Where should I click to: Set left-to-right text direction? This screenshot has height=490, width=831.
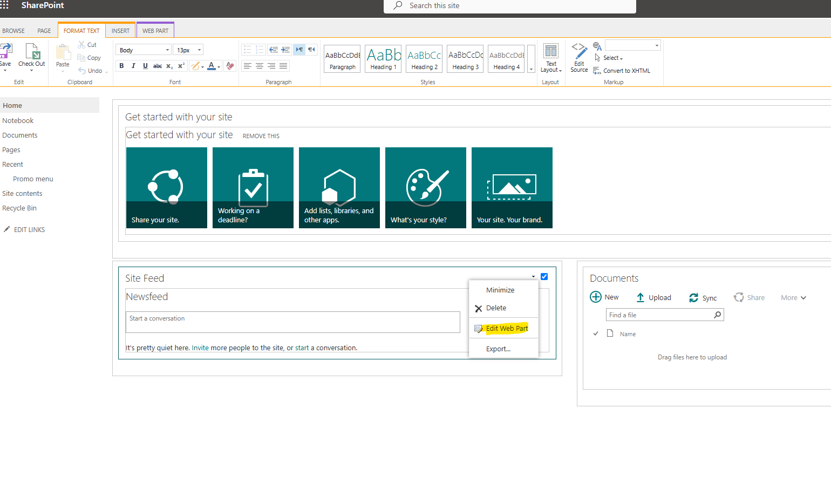[299, 50]
